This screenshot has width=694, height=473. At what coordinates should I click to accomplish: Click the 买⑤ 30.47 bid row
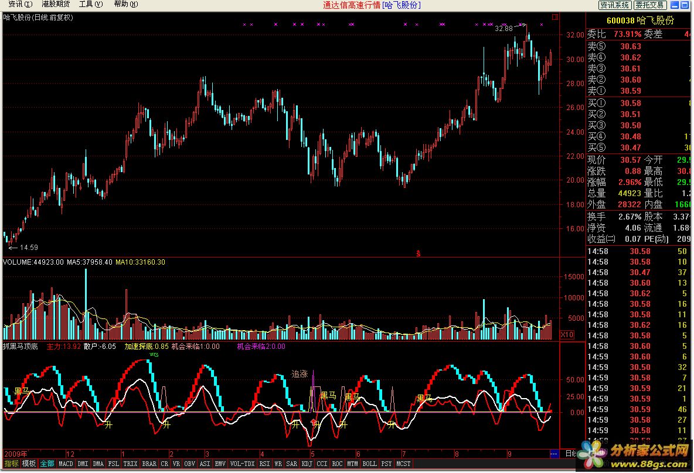639,148
